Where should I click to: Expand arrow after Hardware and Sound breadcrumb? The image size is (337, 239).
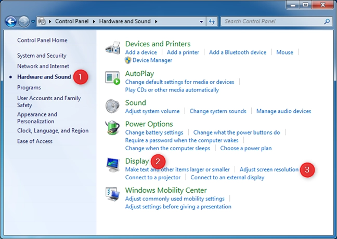pyautogui.click(x=156, y=21)
